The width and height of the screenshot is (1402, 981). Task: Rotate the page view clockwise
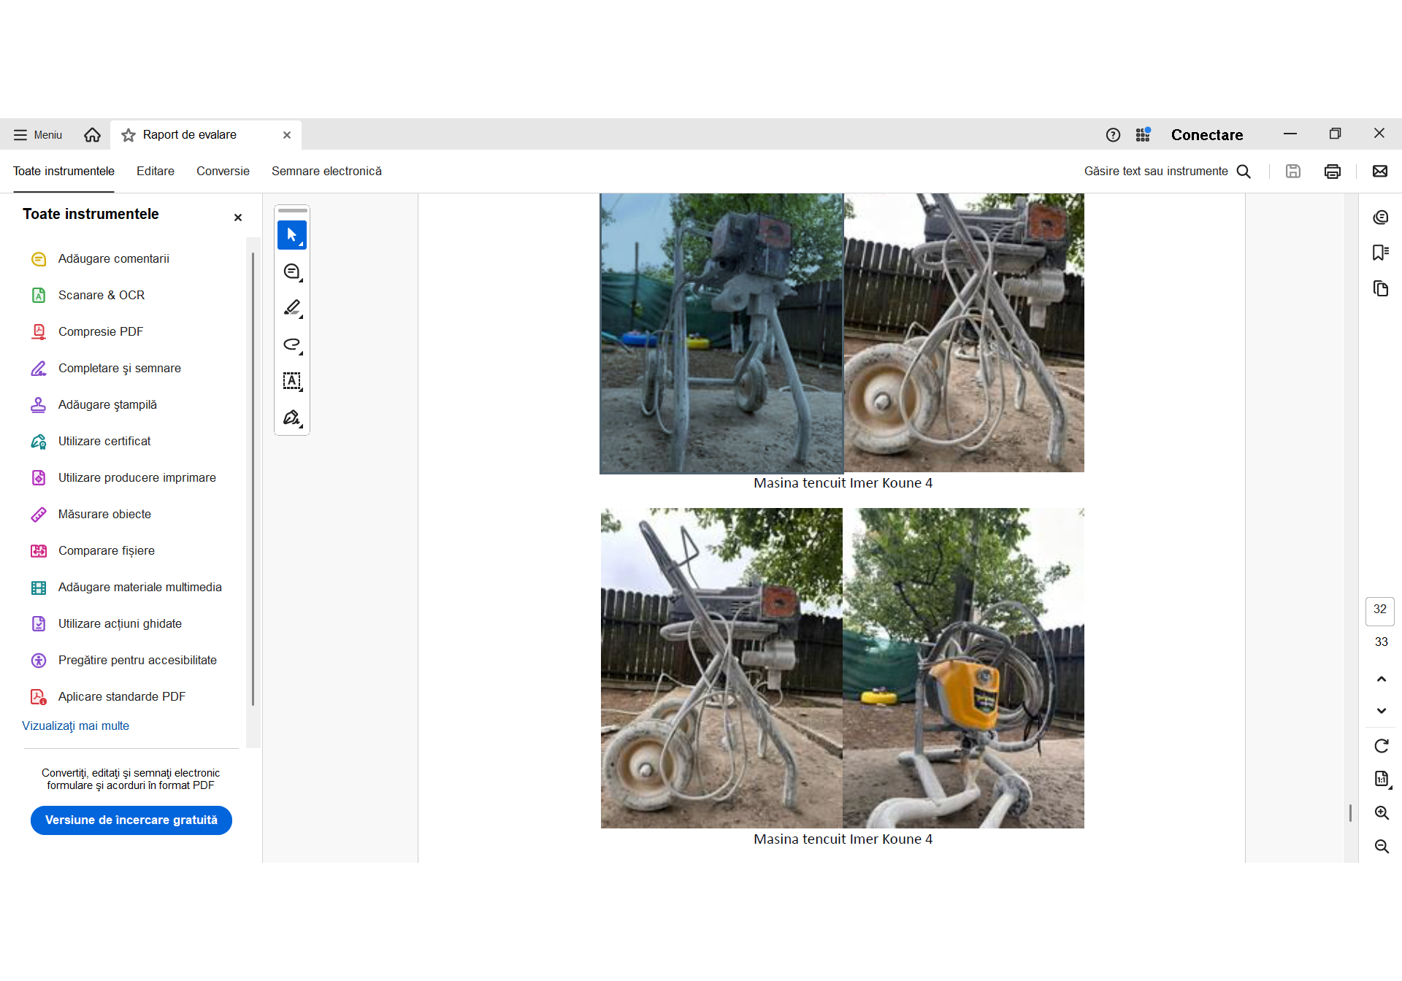(1381, 746)
